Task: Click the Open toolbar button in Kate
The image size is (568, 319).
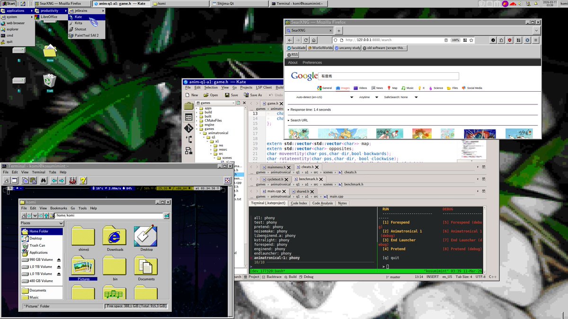Action: [x=210, y=95]
